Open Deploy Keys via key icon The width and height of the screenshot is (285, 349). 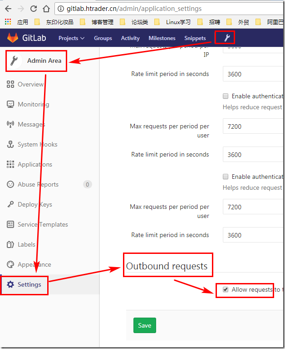coord(10,204)
